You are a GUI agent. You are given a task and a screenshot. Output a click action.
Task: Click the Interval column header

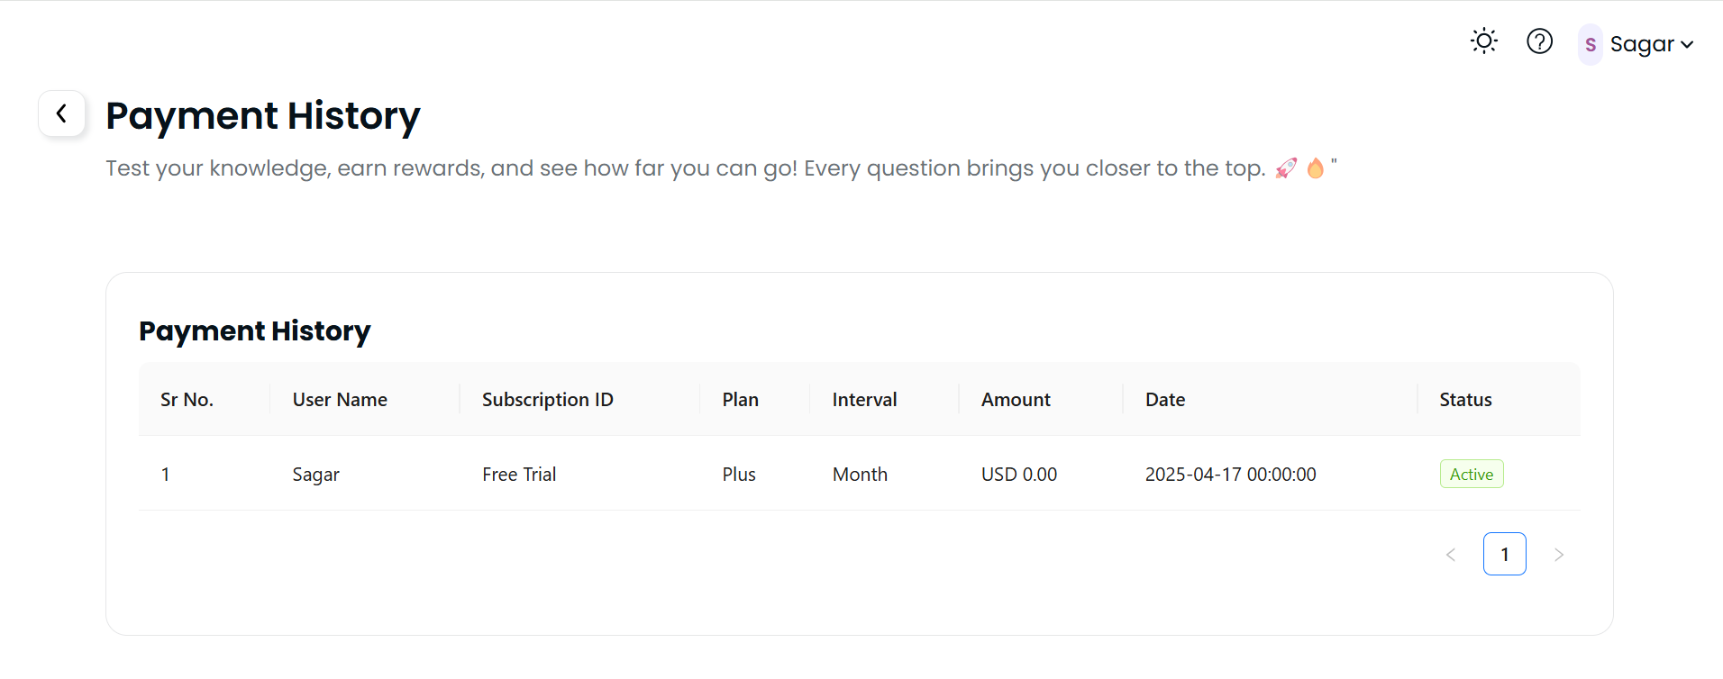tap(864, 400)
